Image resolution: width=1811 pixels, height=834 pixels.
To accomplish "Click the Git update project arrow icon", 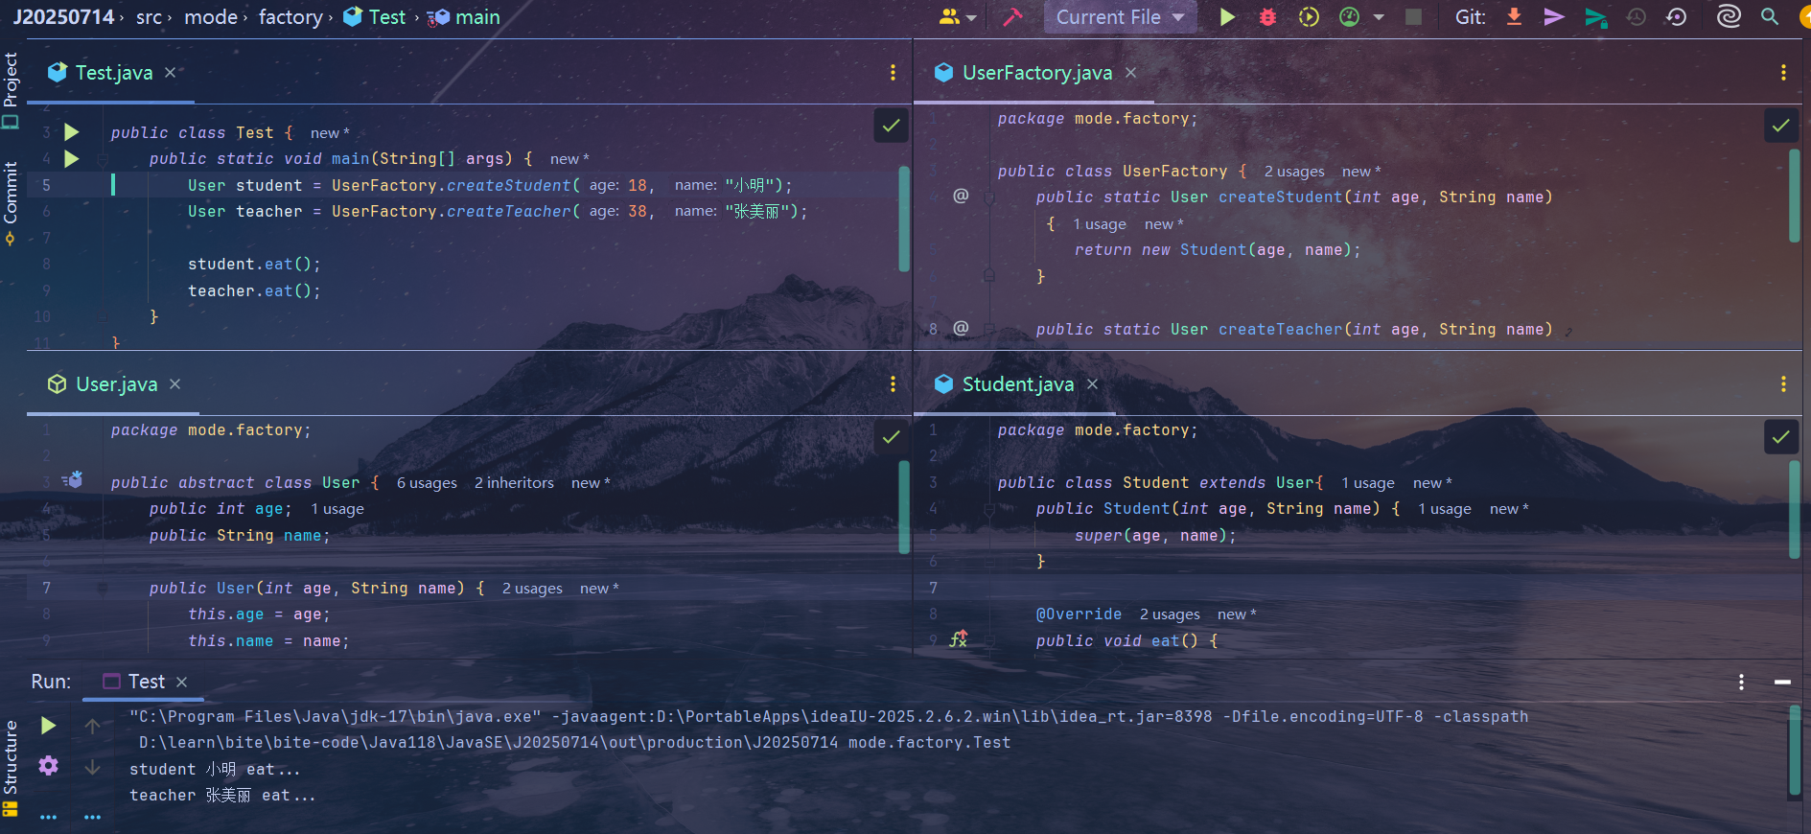I will [x=1515, y=17].
